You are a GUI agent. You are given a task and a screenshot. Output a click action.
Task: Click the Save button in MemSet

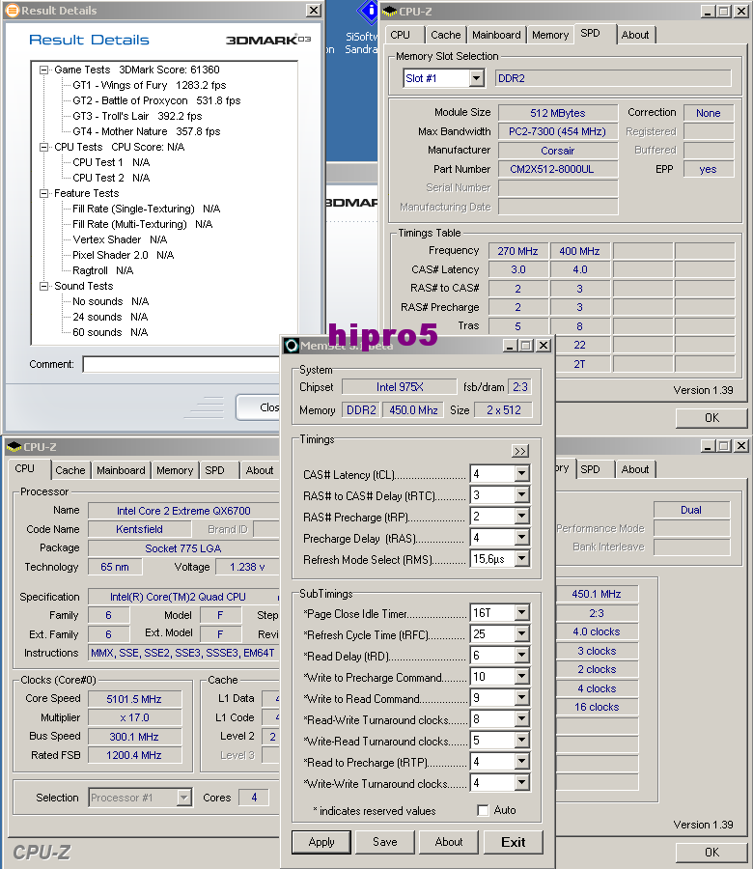pyautogui.click(x=384, y=842)
